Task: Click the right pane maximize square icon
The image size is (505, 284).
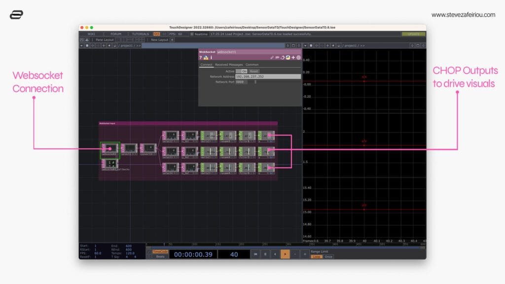Action: point(418,46)
